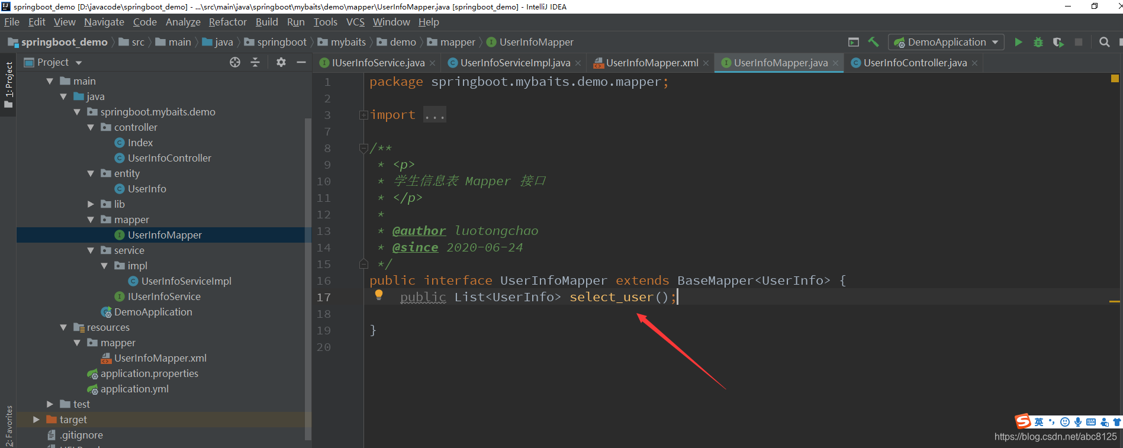Toggle the 1: Project side tool button
Image resolution: width=1123 pixels, height=448 pixels.
[x=8, y=85]
